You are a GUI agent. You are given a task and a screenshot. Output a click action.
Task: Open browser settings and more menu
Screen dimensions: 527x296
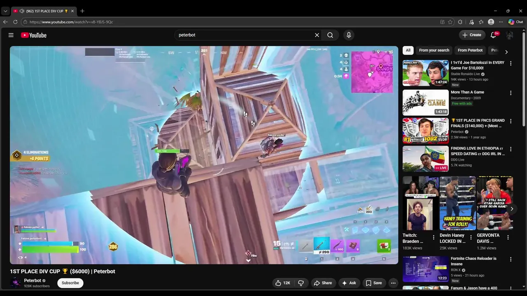(x=501, y=22)
